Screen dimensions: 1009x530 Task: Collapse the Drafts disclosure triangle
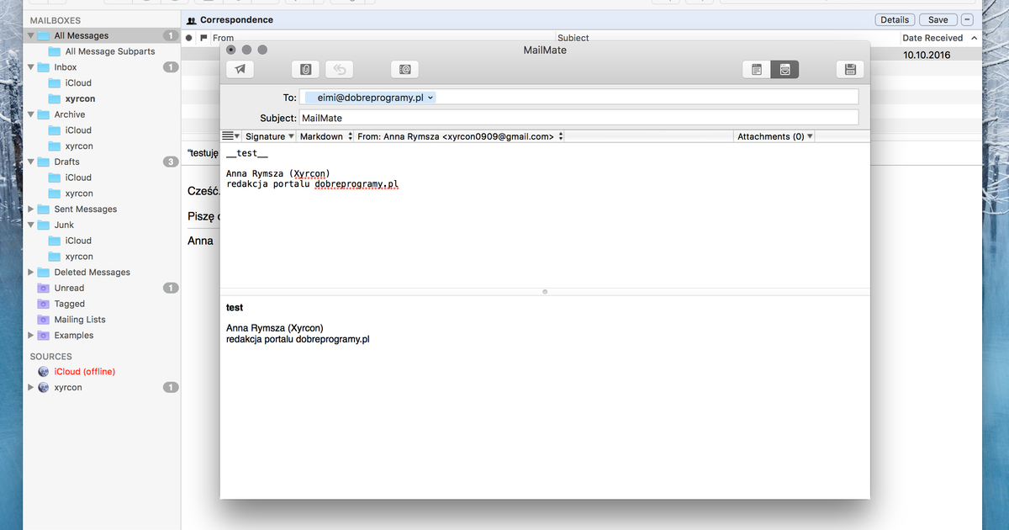(x=31, y=162)
